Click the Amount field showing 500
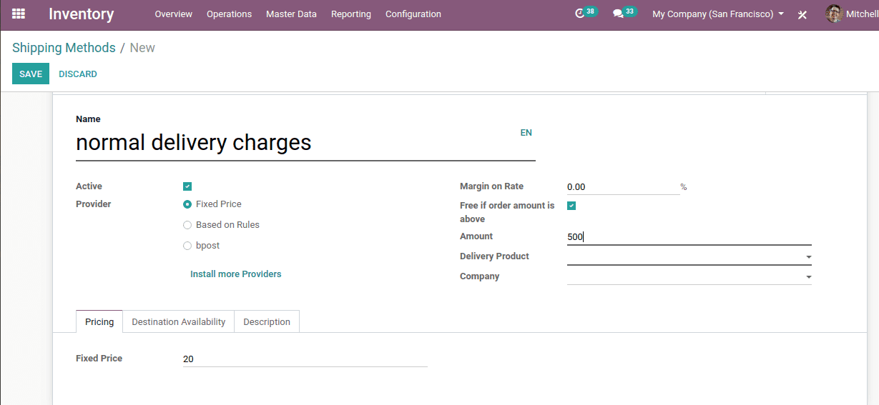The width and height of the screenshot is (879, 405). (x=689, y=236)
